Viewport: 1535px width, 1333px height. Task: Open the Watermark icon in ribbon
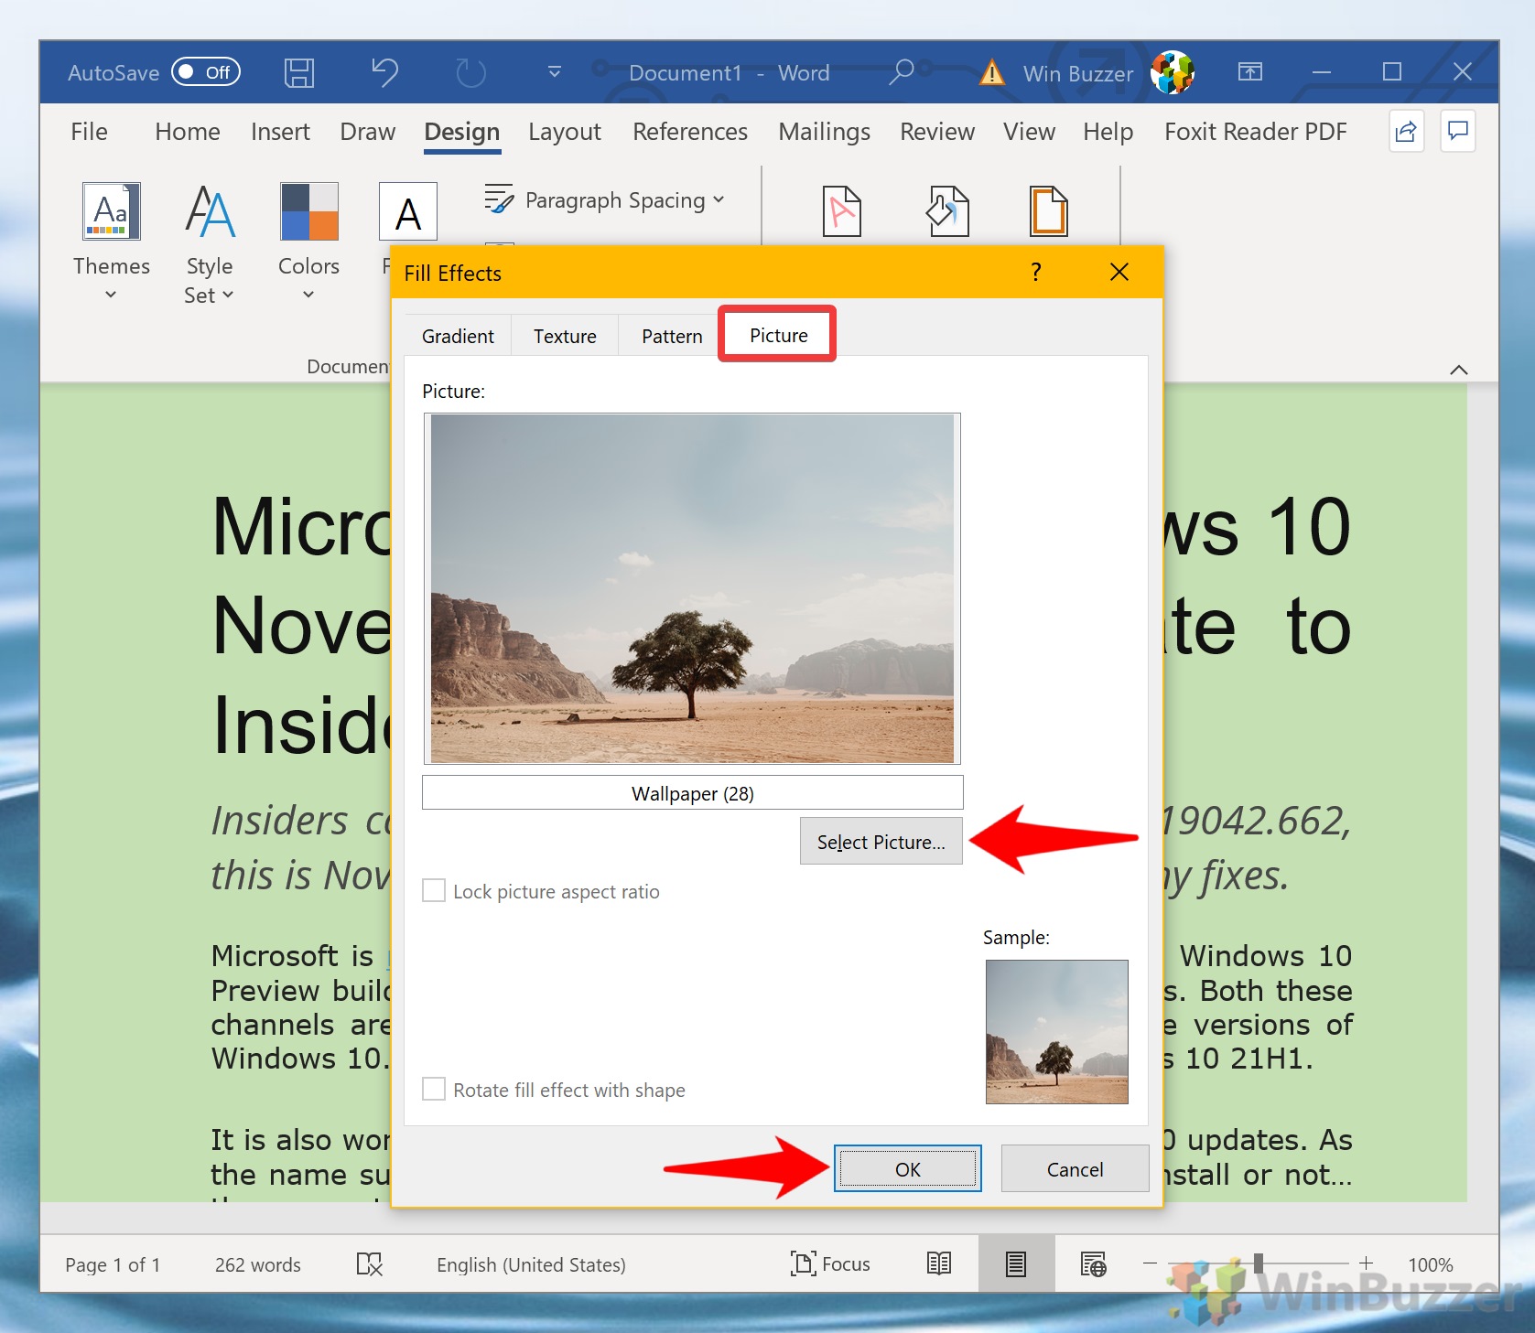point(841,211)
